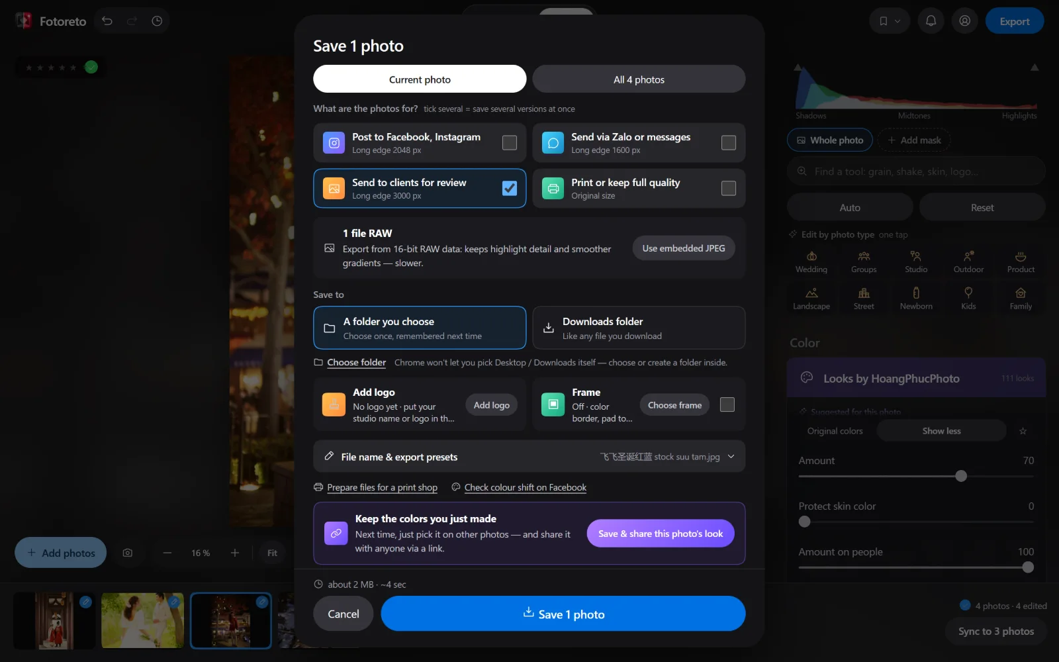Untick Send to clients for review checkbox
The width and height of the screenshot is (1059, 662).
(510, 189)
